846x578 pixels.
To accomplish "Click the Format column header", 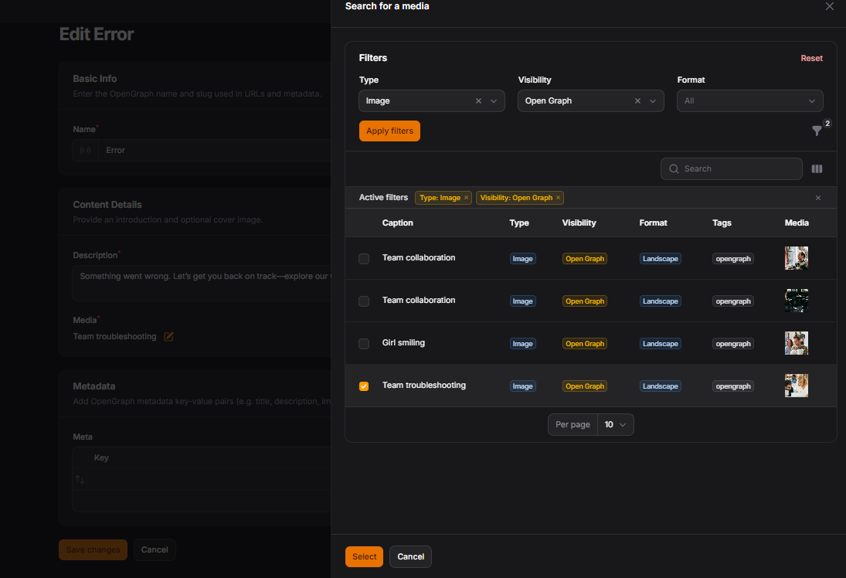I will (653, 223).
